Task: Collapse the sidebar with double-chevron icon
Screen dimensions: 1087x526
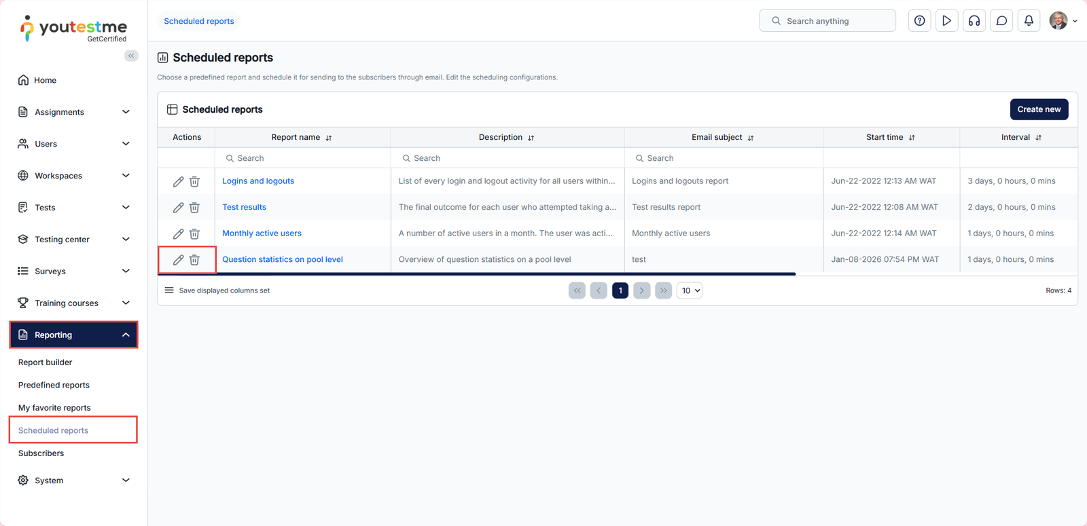Action: pos(131,56)
